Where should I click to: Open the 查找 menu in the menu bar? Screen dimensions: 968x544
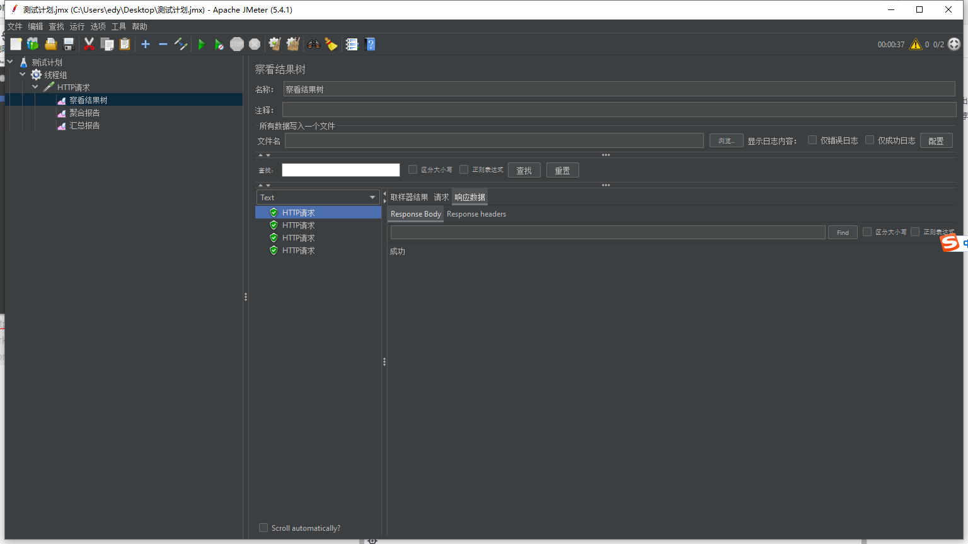click(x=56, y=26)
